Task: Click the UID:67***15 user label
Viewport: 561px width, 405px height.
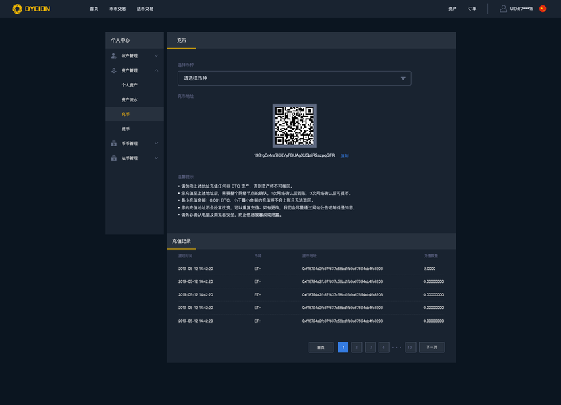Action: coord(522,9)
